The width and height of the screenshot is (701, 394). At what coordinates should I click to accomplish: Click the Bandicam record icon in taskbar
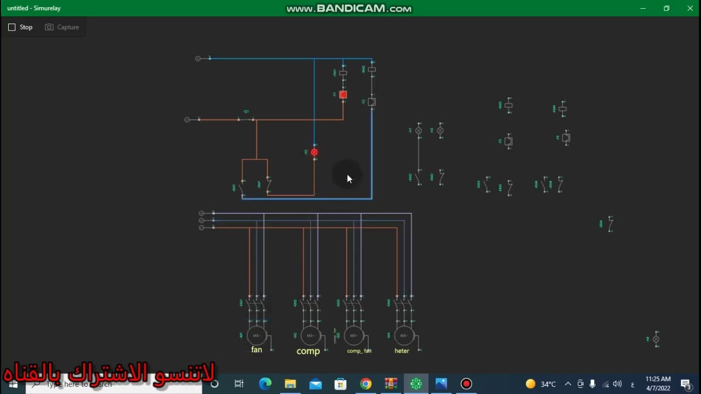[x=467, y=384]
